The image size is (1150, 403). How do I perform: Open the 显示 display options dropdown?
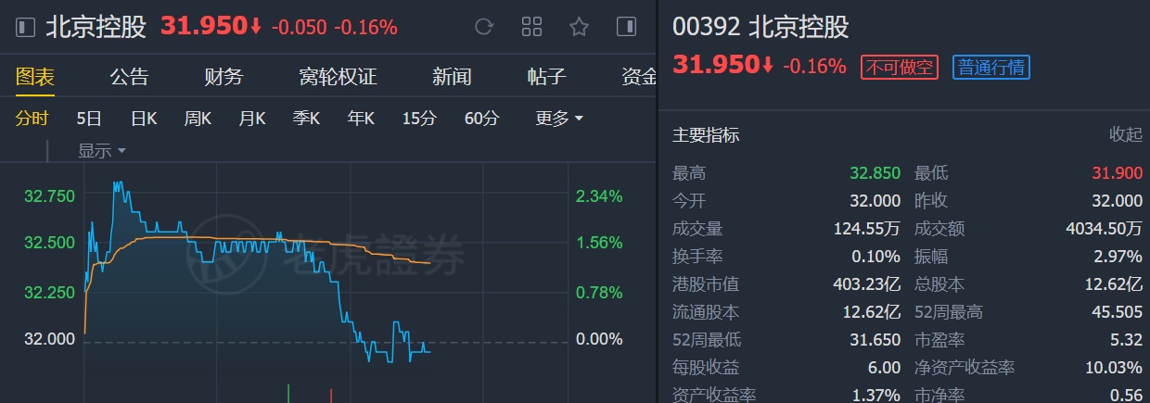coord(101,150)
